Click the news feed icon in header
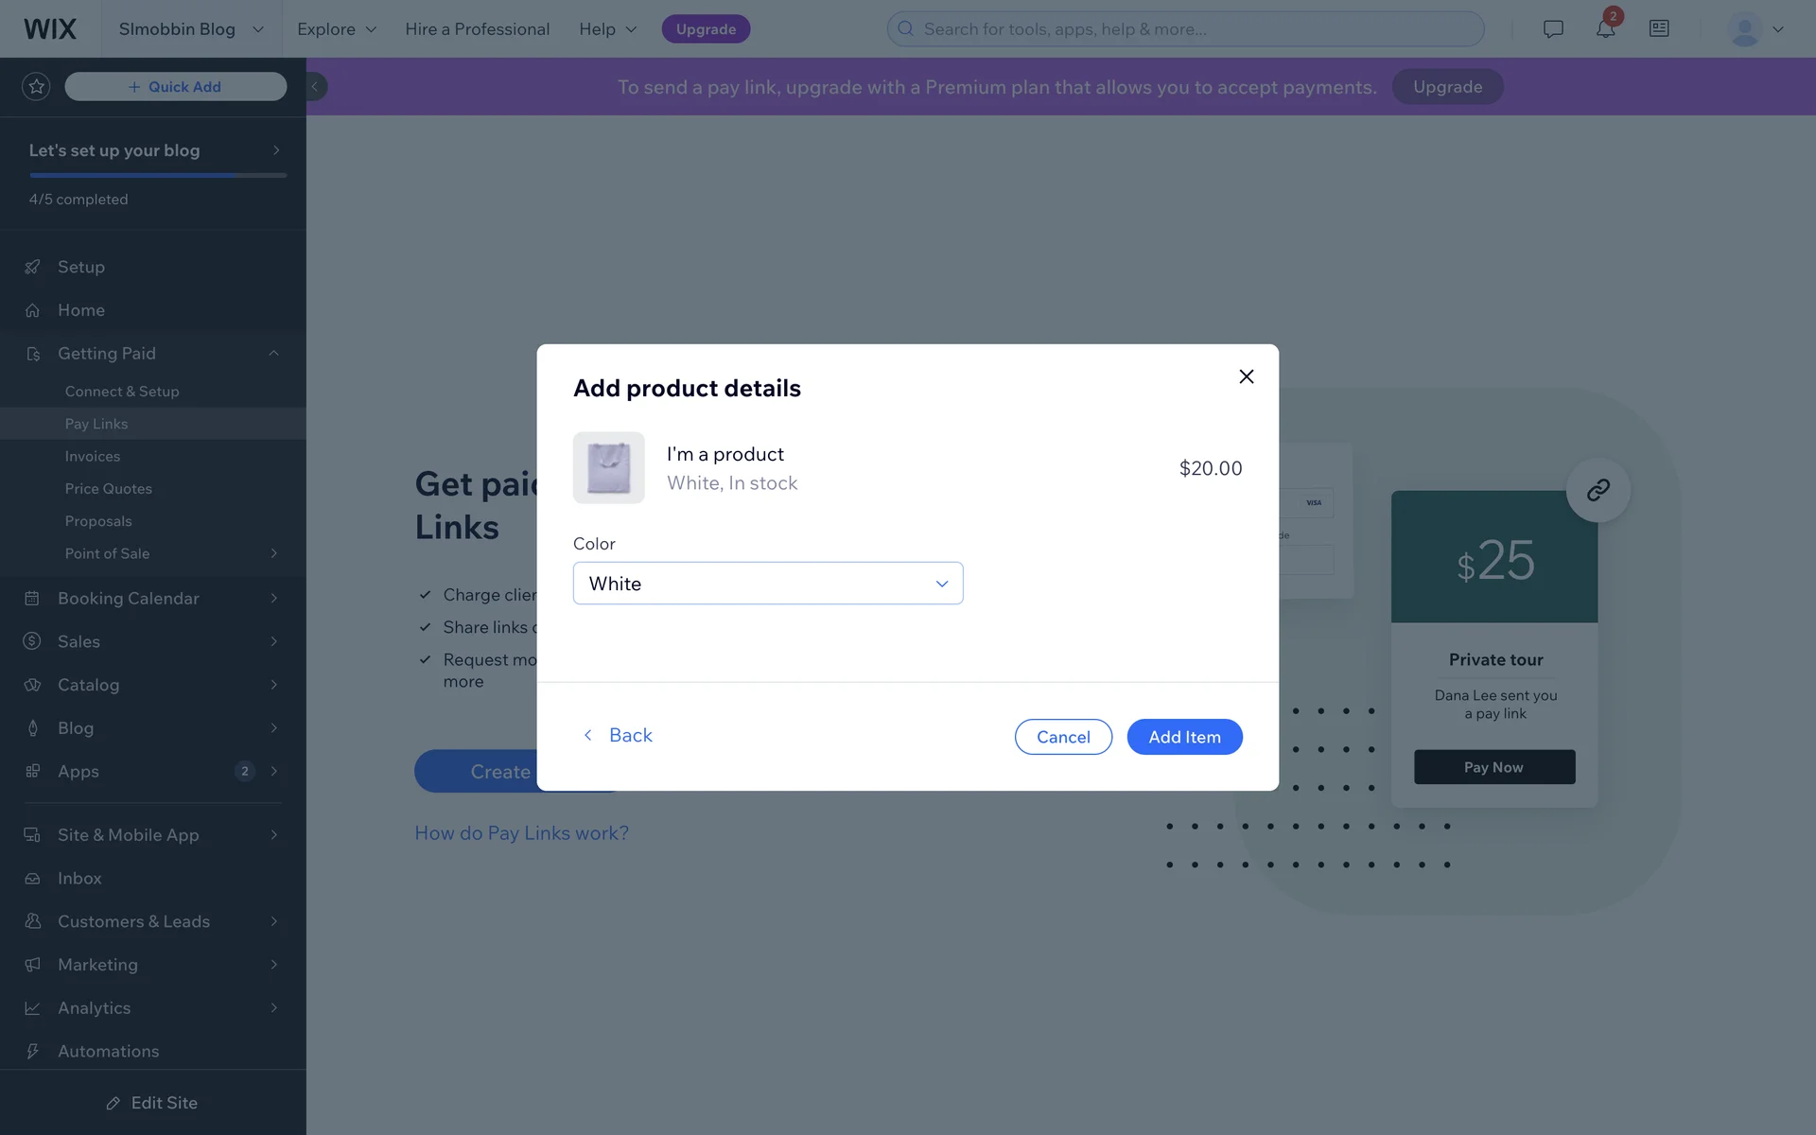 point(1659,29)
